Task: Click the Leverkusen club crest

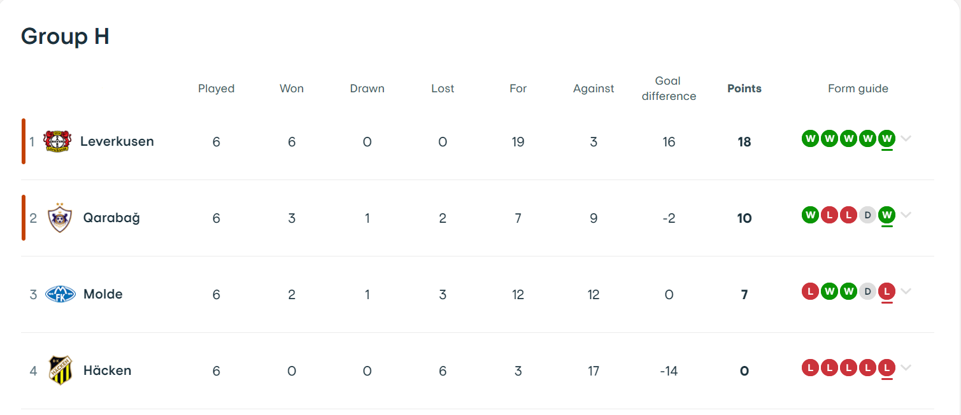Action: pos(57,141)
